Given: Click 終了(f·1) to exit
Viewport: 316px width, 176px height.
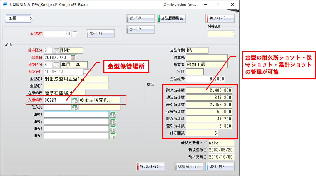Looking at the screenshot, I should pyautogui.click(x=220, y=18).
